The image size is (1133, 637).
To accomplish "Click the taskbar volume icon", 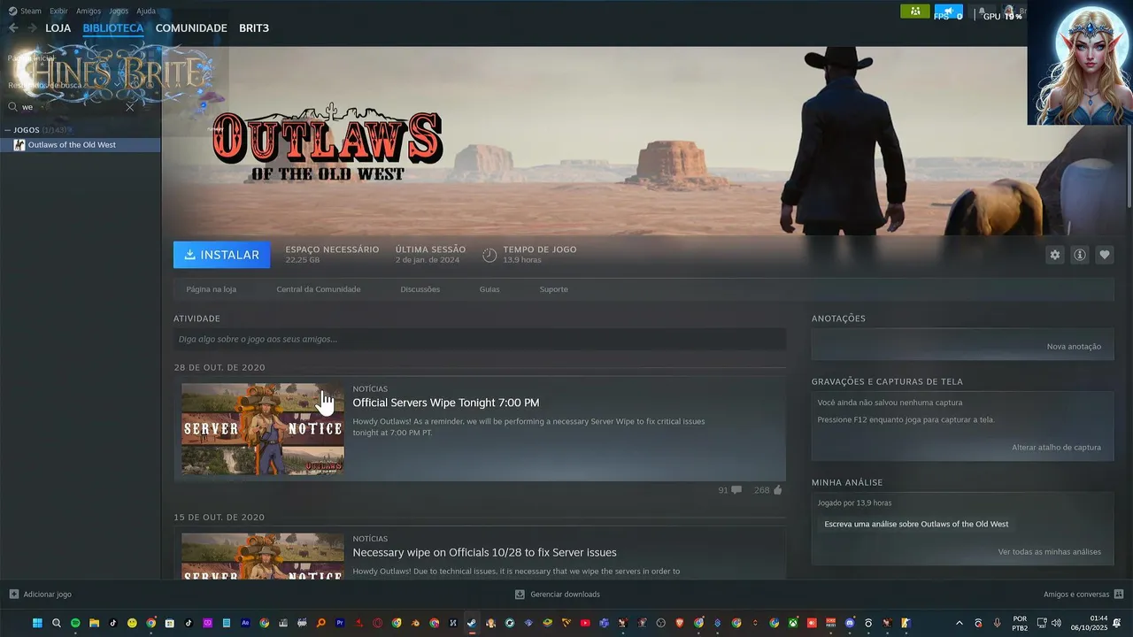I will coord(1056,623).
